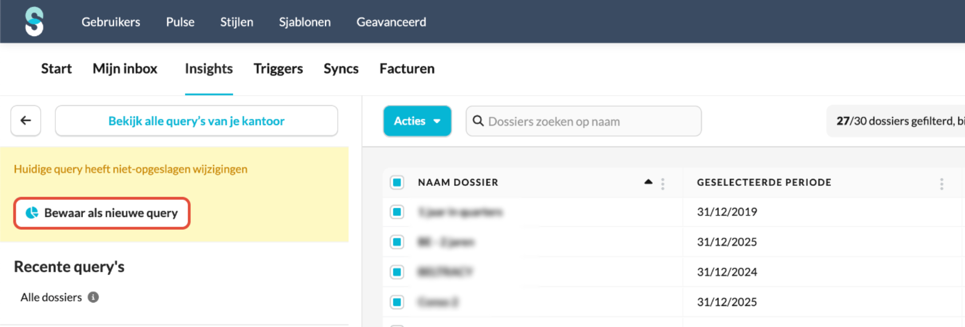The height and width of the screenshot is (327, 965).
Task: Switch to the Triggers tab
Action: coord(278,69)
